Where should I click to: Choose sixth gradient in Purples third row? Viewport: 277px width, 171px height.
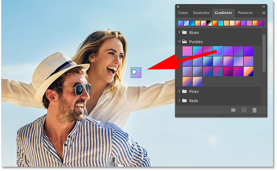(239, 71)
